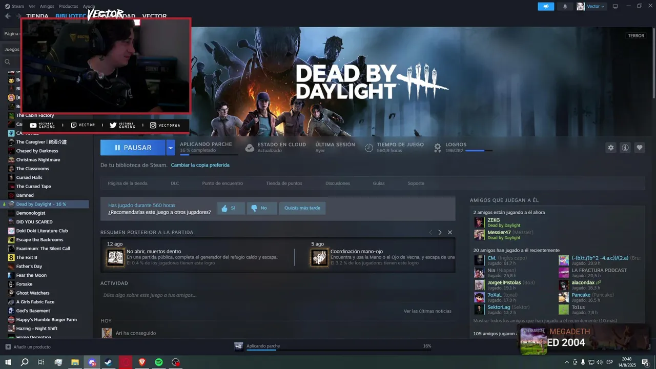This screenshot has height=369, width=656.
Task: Select Demonologist in library list
Action: click(31, 213)
